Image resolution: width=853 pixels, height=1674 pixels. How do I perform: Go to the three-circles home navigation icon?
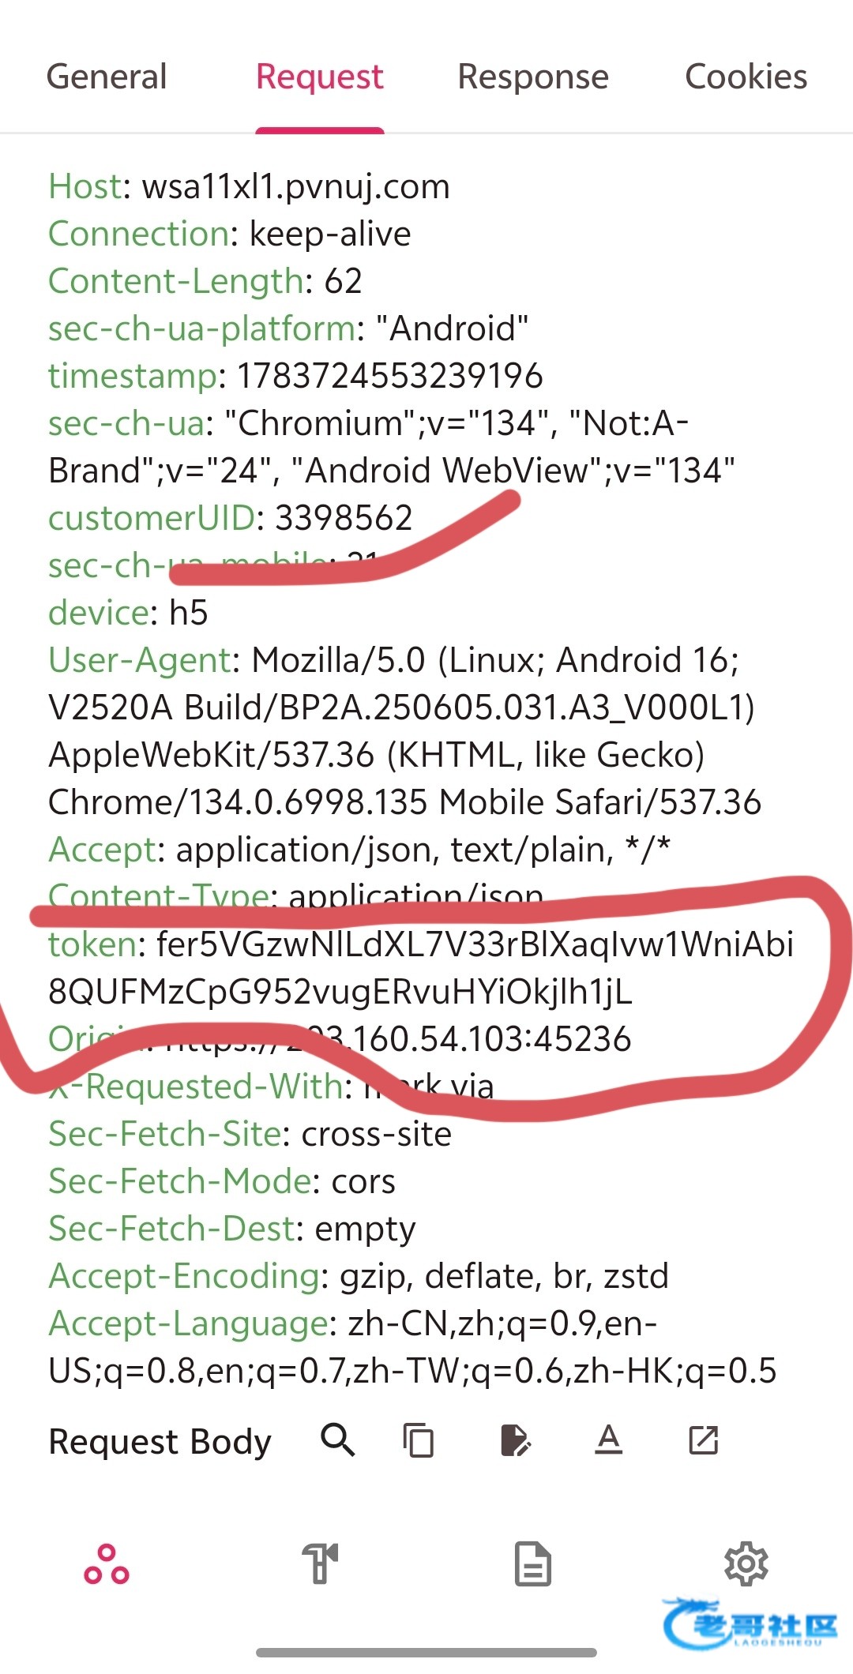click(x=107, y=1564)
